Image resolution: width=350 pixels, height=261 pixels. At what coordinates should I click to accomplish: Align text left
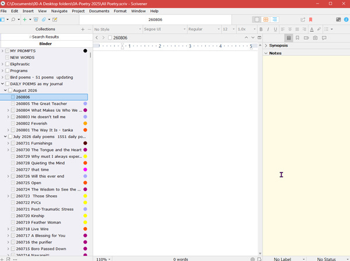(282, 29)
